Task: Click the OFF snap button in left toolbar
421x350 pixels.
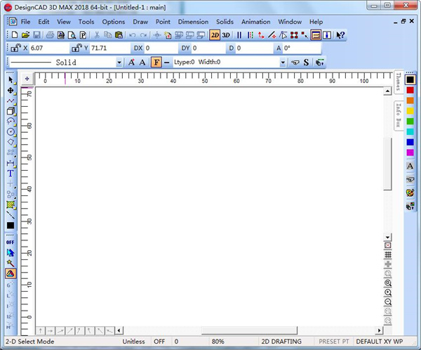Action: 11,242
